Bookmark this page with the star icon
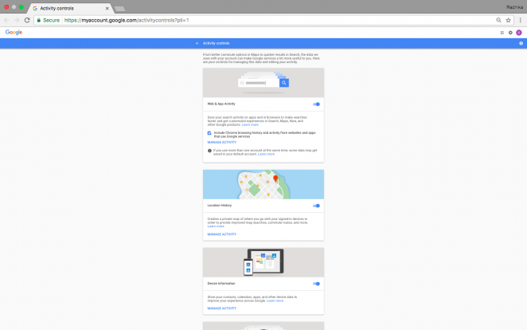This screenshot has width=527, height=330. pos(508,20)
